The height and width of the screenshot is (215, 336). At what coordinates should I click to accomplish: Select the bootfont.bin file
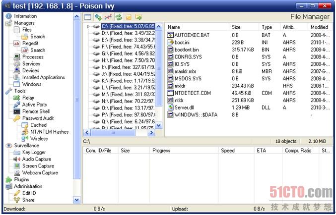187,50
